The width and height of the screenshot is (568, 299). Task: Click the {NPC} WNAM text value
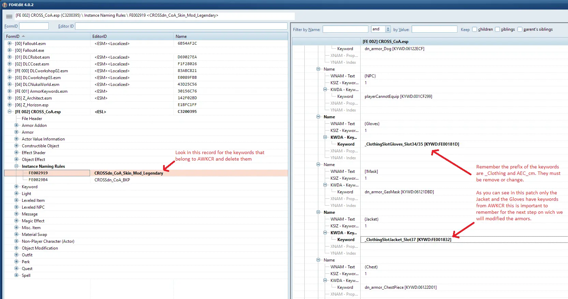tap(370, 76)
